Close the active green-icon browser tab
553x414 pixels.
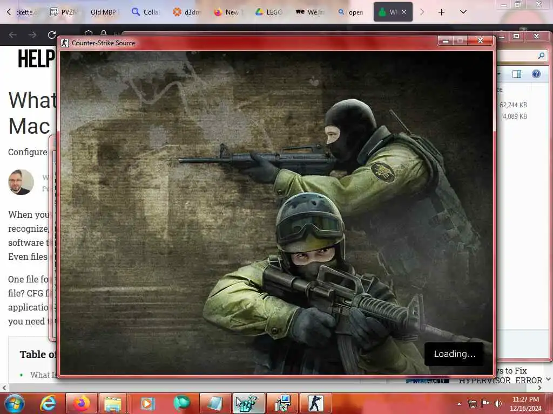[x=404, y=12]
